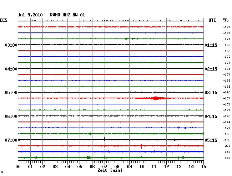Click the green spike near minute 06 above the 07:00 trace
Viewport: 232px width, 176px height.
tap(90, 134)
